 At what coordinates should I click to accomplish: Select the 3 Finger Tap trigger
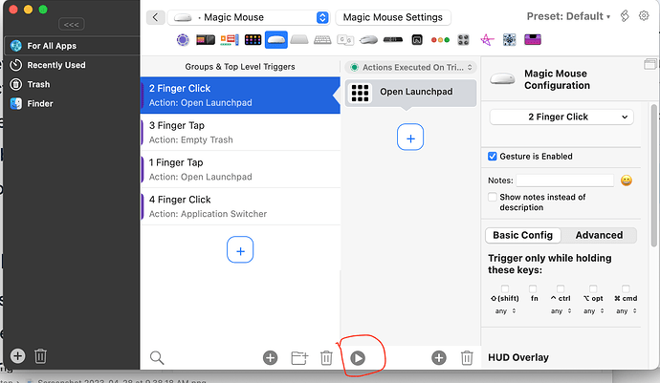tap(240, 133)
